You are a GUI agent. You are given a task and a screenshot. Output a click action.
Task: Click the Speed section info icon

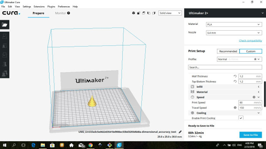[x=254, y=97]
